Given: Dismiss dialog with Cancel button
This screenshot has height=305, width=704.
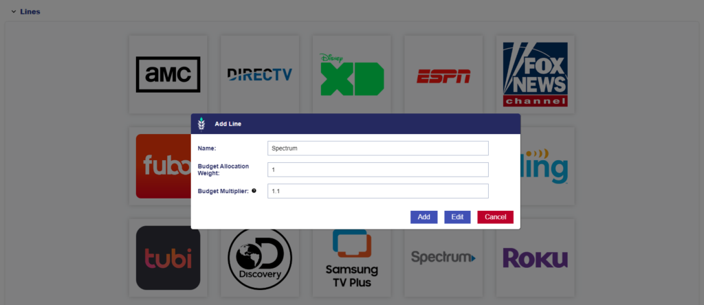Looking at the screenshot, I should click(x=495, y=217).
